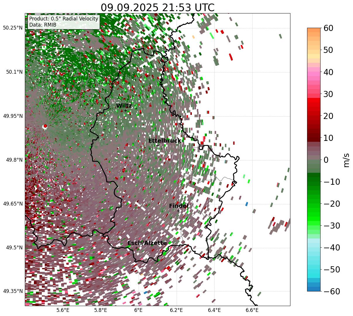This screenshot has width=353, height=316.
Task: Click the colorbar value −10
Action: click(x=331, y=182)
